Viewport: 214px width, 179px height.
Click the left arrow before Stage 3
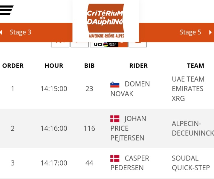tap(1, 32)
